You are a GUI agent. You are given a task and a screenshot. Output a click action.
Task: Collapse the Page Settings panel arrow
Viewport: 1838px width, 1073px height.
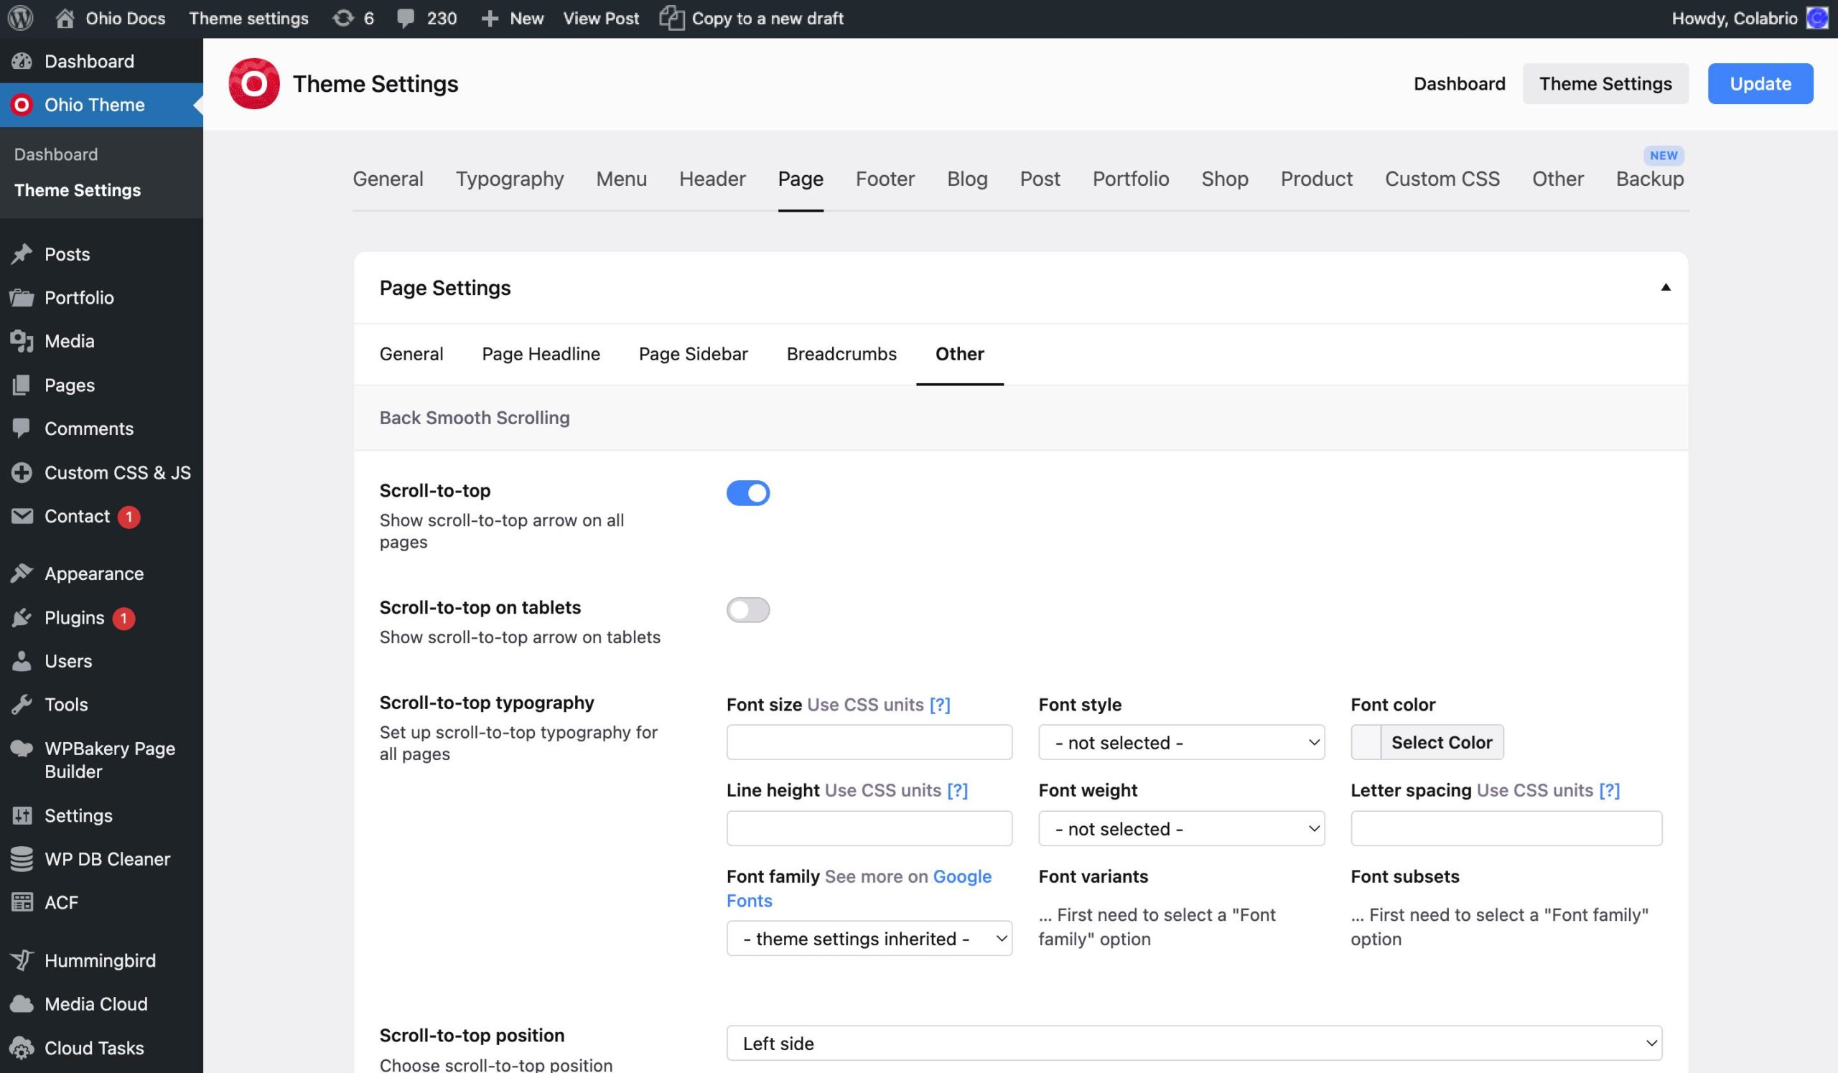(x=1665, y=287)
